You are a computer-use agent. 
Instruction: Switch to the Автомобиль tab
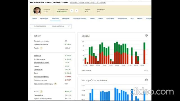pyautogui.click(x=44, y=19)
